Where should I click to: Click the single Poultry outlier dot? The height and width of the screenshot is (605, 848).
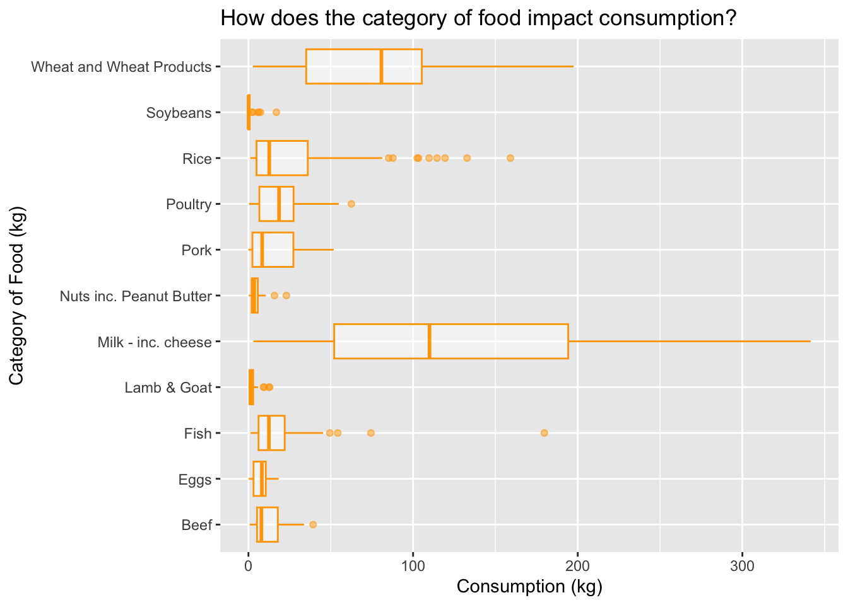[x=351, y=204]
